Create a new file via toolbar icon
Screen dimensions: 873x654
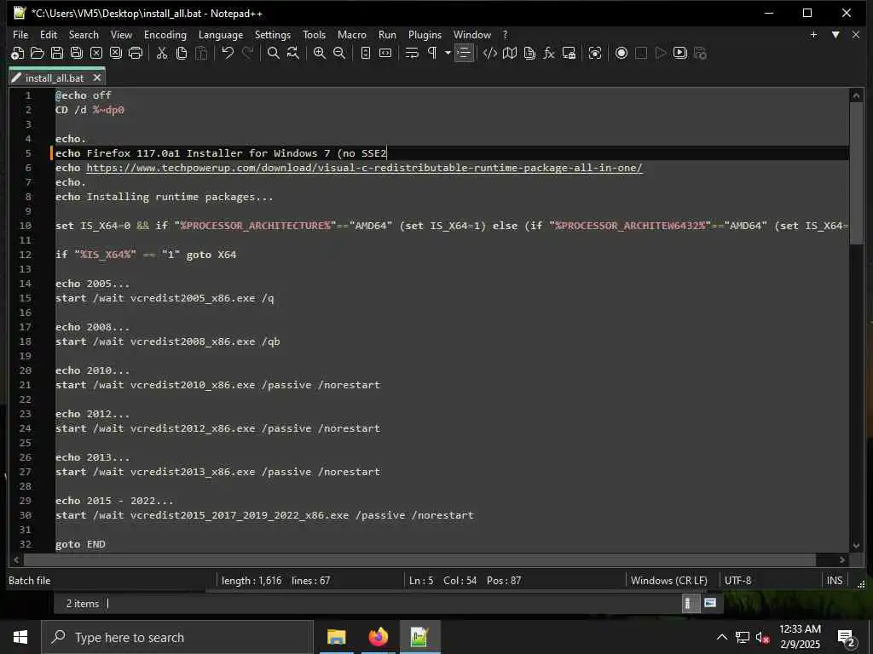17,54
